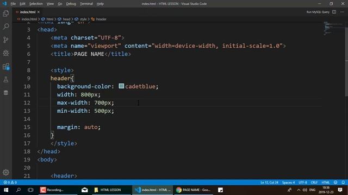
Task: Open the Explorer view in activity bar
Action: pos(6,14)
